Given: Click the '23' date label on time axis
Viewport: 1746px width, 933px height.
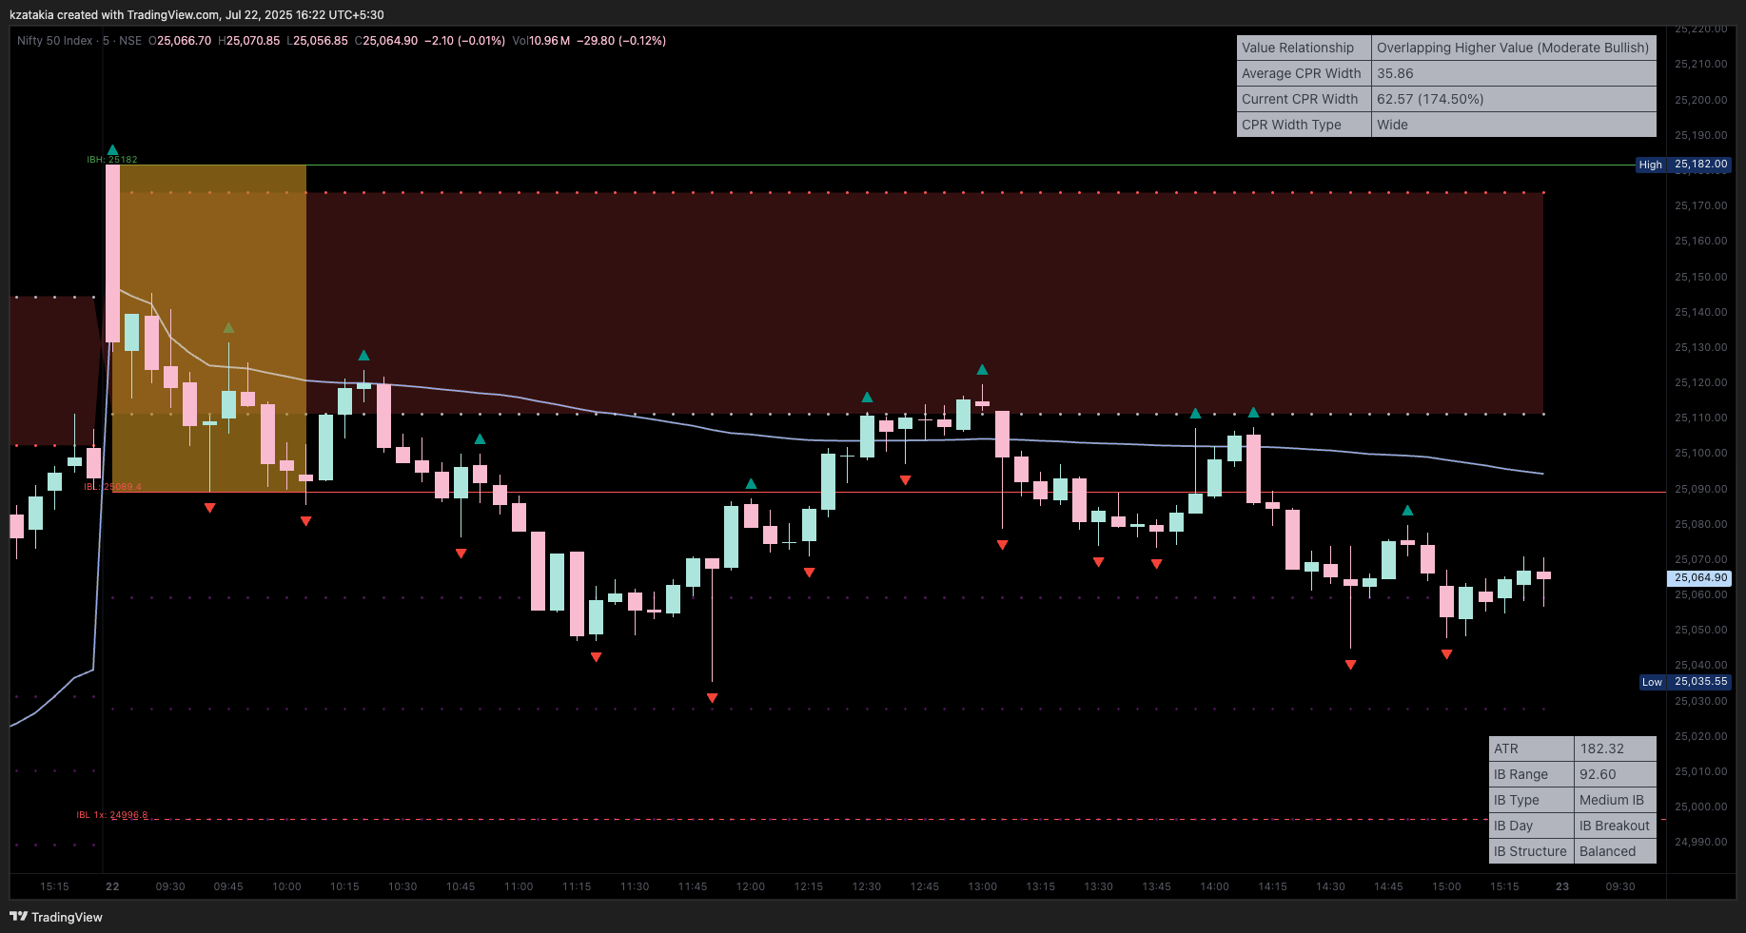Looking at the screenshot, I should click(x=1562, y=886).
